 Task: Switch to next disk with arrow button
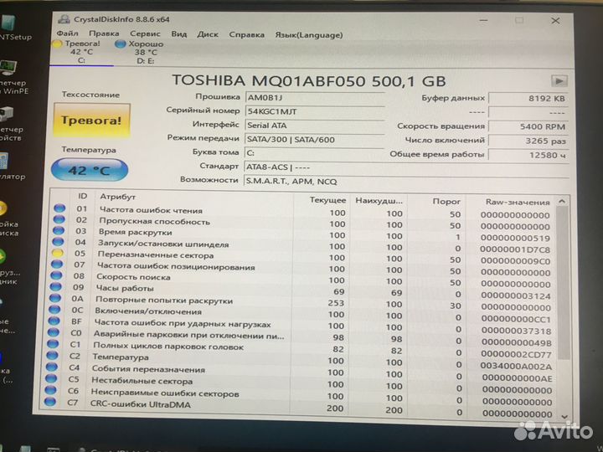pyautogui.click(x=559, y=81)
